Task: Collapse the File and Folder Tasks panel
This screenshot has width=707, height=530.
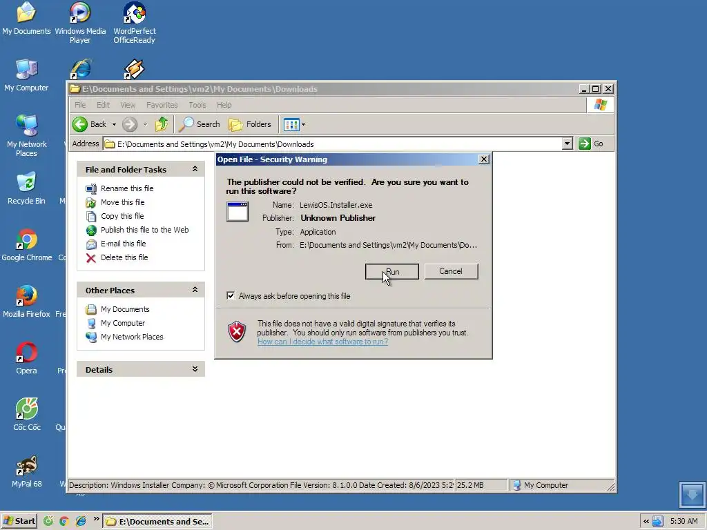Action: click(x=195, y=169)
